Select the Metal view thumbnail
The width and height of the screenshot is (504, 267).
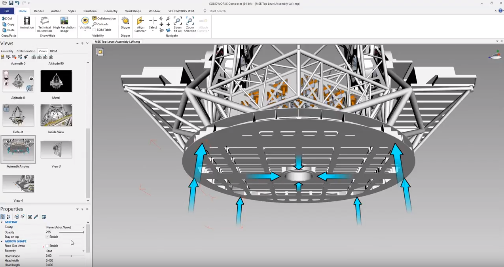[x=56, y=81]
